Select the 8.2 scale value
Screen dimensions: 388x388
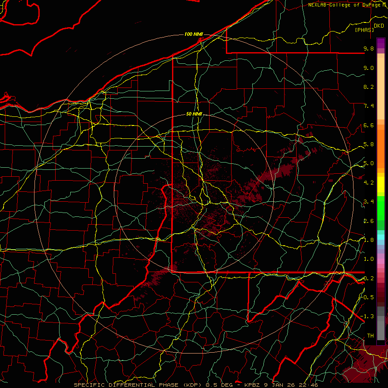click(369, 87)
